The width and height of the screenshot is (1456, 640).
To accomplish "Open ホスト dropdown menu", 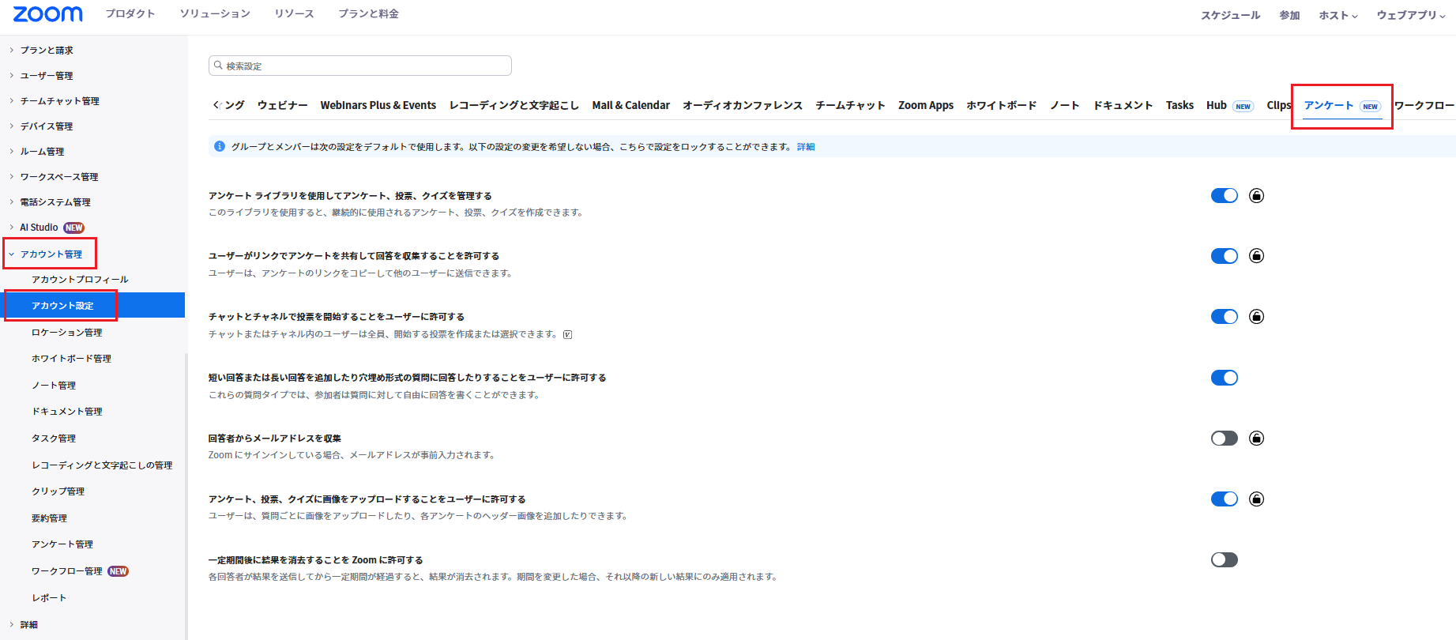I will pyautogui.click(x=1337, y=15).
